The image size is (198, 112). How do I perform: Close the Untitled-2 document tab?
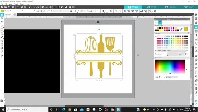[x=13, y=14]
